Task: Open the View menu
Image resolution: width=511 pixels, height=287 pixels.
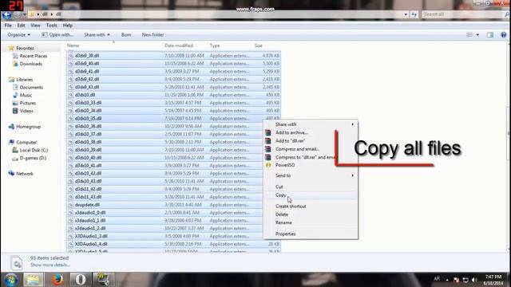Action: [35, 26]
